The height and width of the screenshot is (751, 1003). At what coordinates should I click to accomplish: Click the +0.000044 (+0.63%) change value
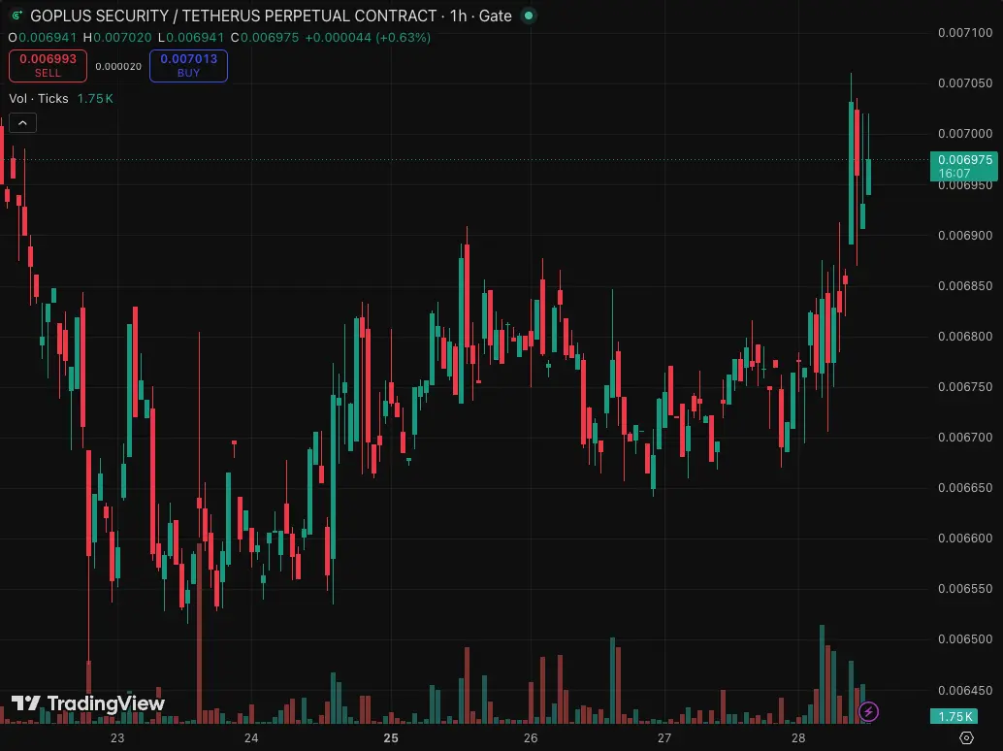(x=368, y=38)
